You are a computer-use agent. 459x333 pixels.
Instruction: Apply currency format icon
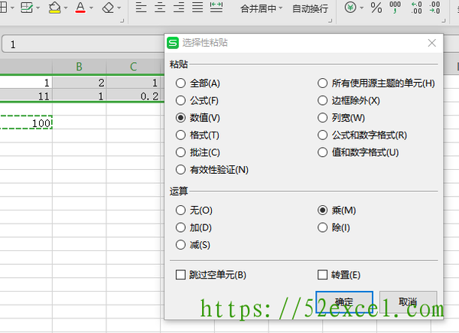[350, 8]
